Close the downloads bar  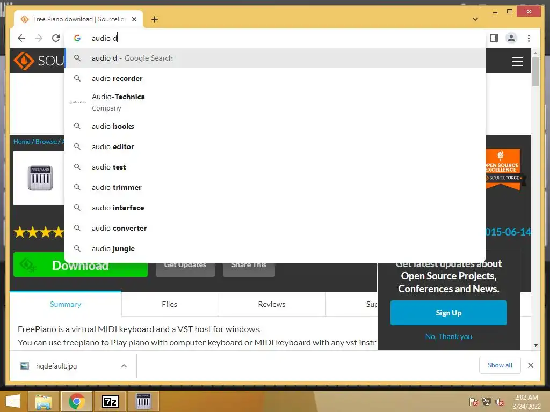tap(530, 365)
